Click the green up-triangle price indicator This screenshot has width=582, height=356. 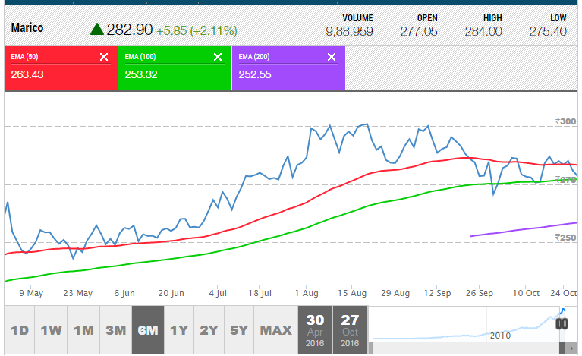(x=97, y=29)
